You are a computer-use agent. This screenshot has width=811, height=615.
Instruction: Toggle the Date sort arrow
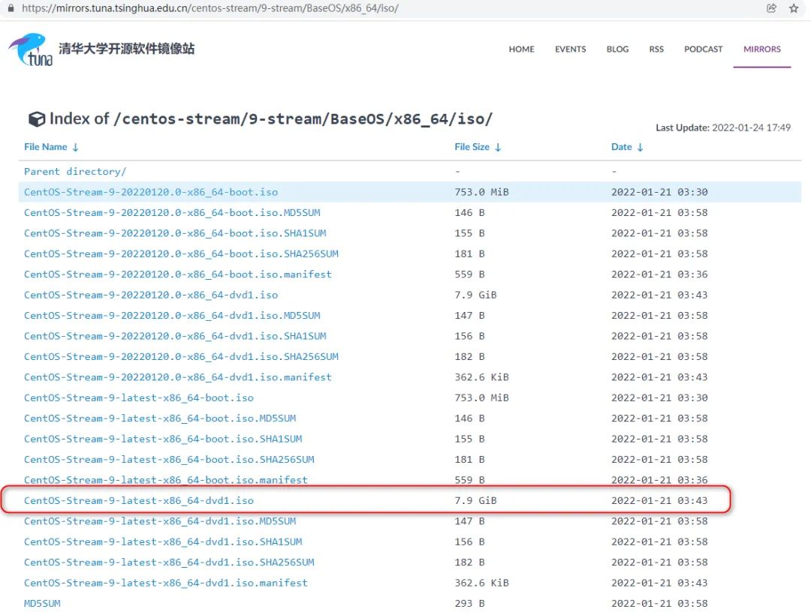[640, 147]
